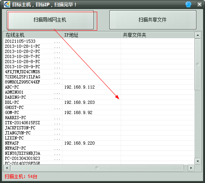The width and height of the screenshot is (205, 183).
Task: Select host JACKPISTON-PC
Action: pos(20,128)
